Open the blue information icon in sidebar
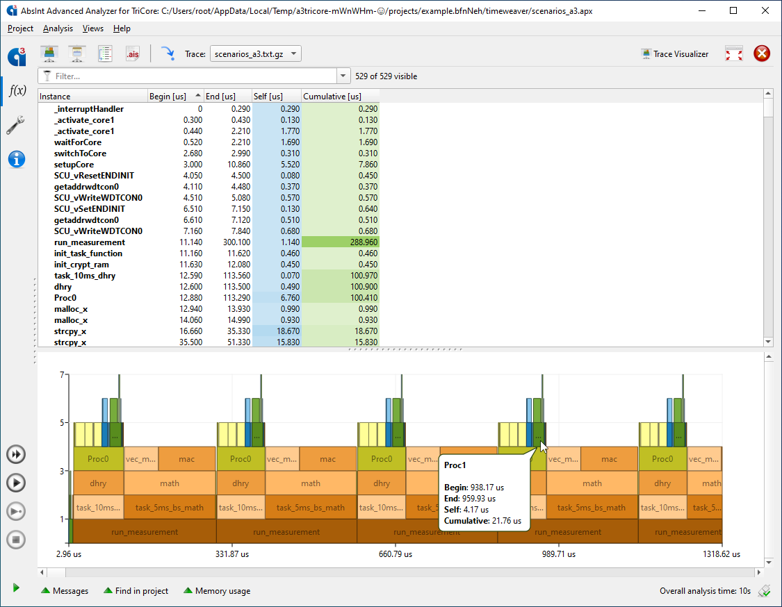 click(x=17, y=160)
